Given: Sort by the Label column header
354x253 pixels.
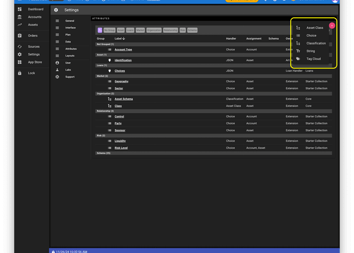Looking at the screenshot, I should pos(120,38).
